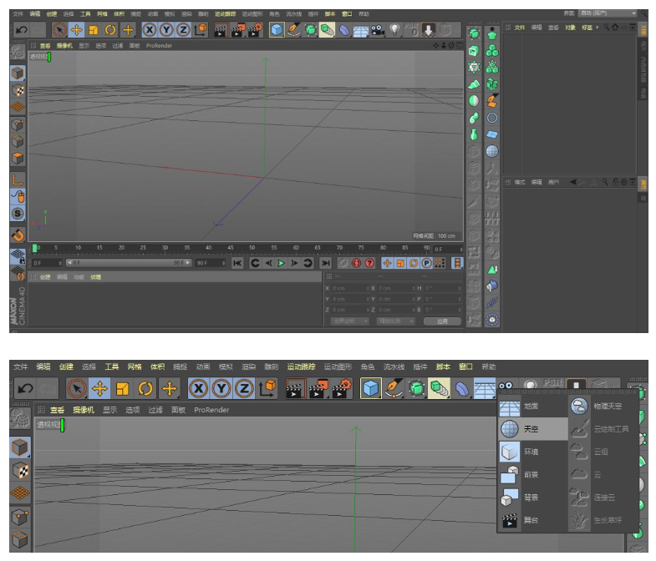656x561 pixels.
Task: Open Render Settings gear clapperboard in upper toolbar
Action: point(255,30)
